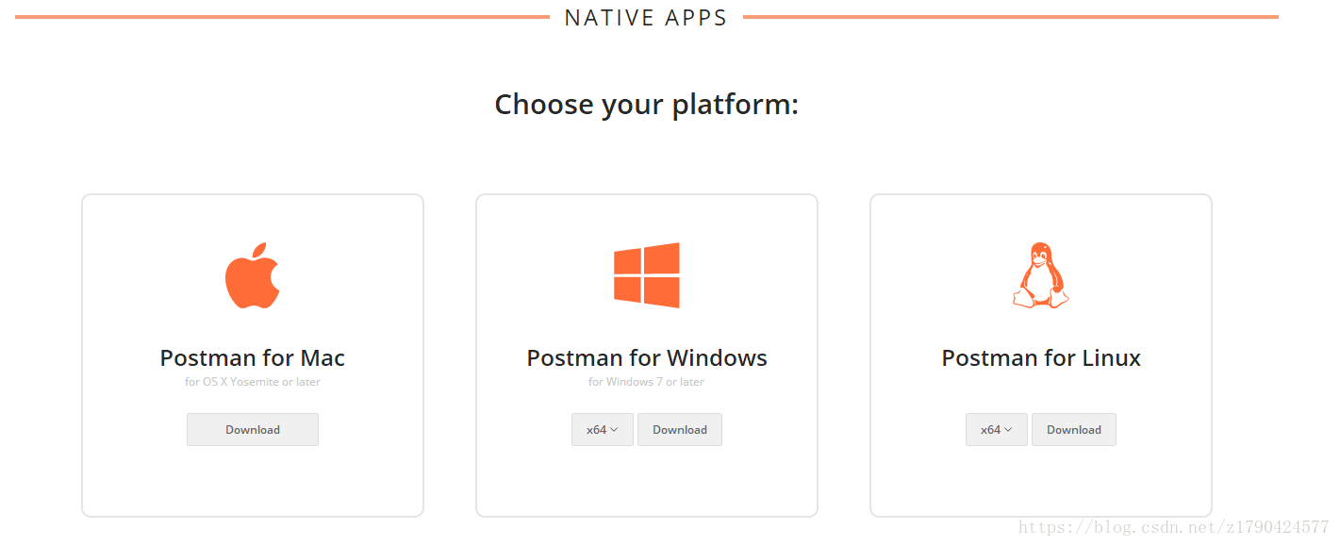Click the Windows logo icon
This screenshot has height=546, width=1340.
coord(646,275)
